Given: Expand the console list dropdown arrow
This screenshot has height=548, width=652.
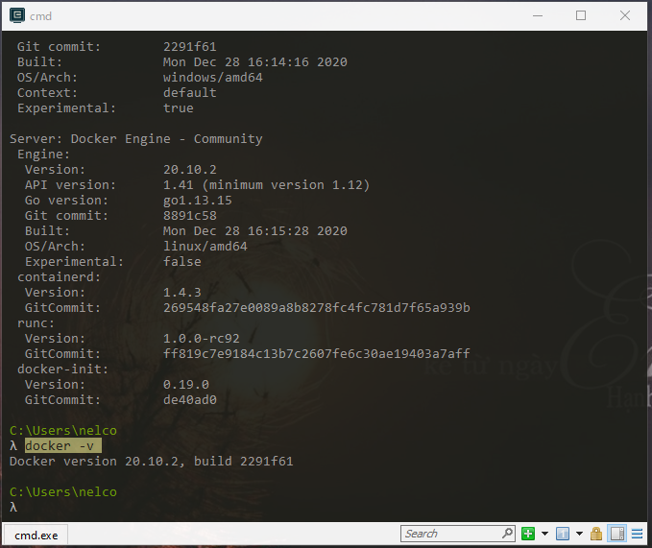Looking at the screenshot, I should (x=579, y=534).
